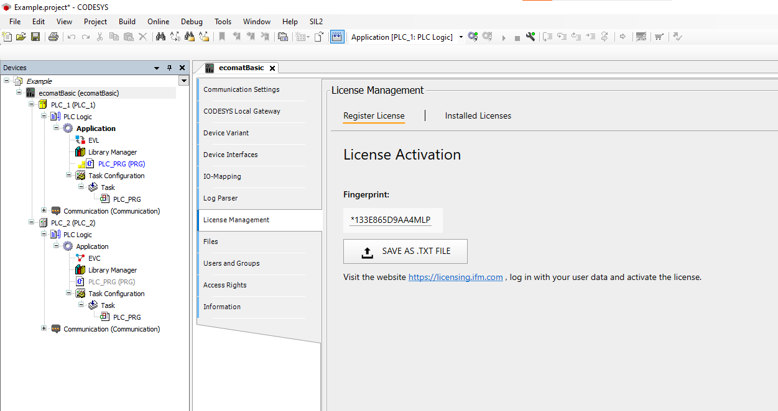The image size is (778, 411).
Task: Collapse the PLC_2 (PLC_2) tree node
Action: 31,222
